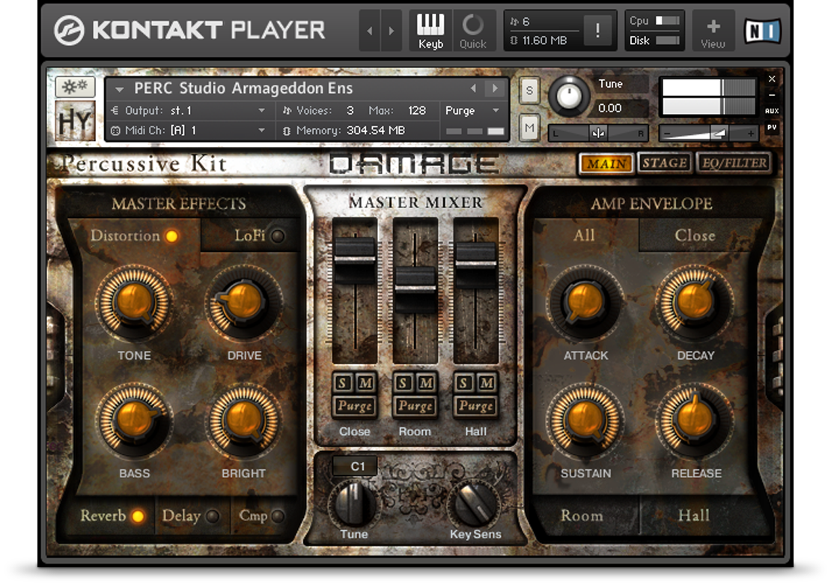Toggle the Reverb LED on

(x=138, y=516)
